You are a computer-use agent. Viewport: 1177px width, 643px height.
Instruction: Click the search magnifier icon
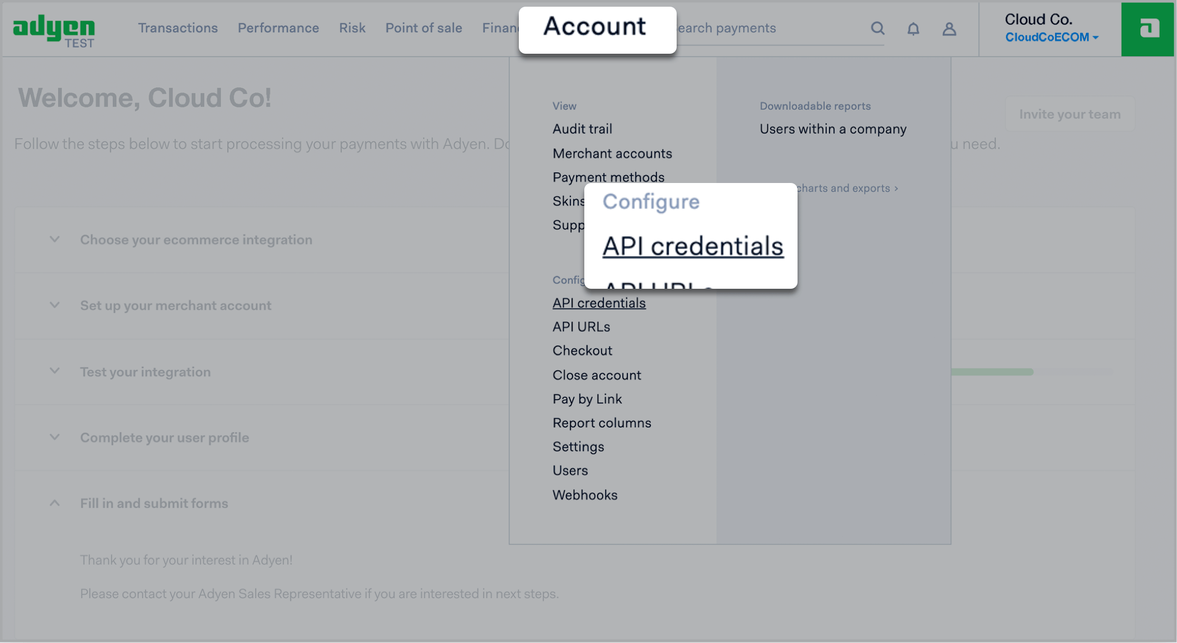pyautogui.click(x=878, y=29)
